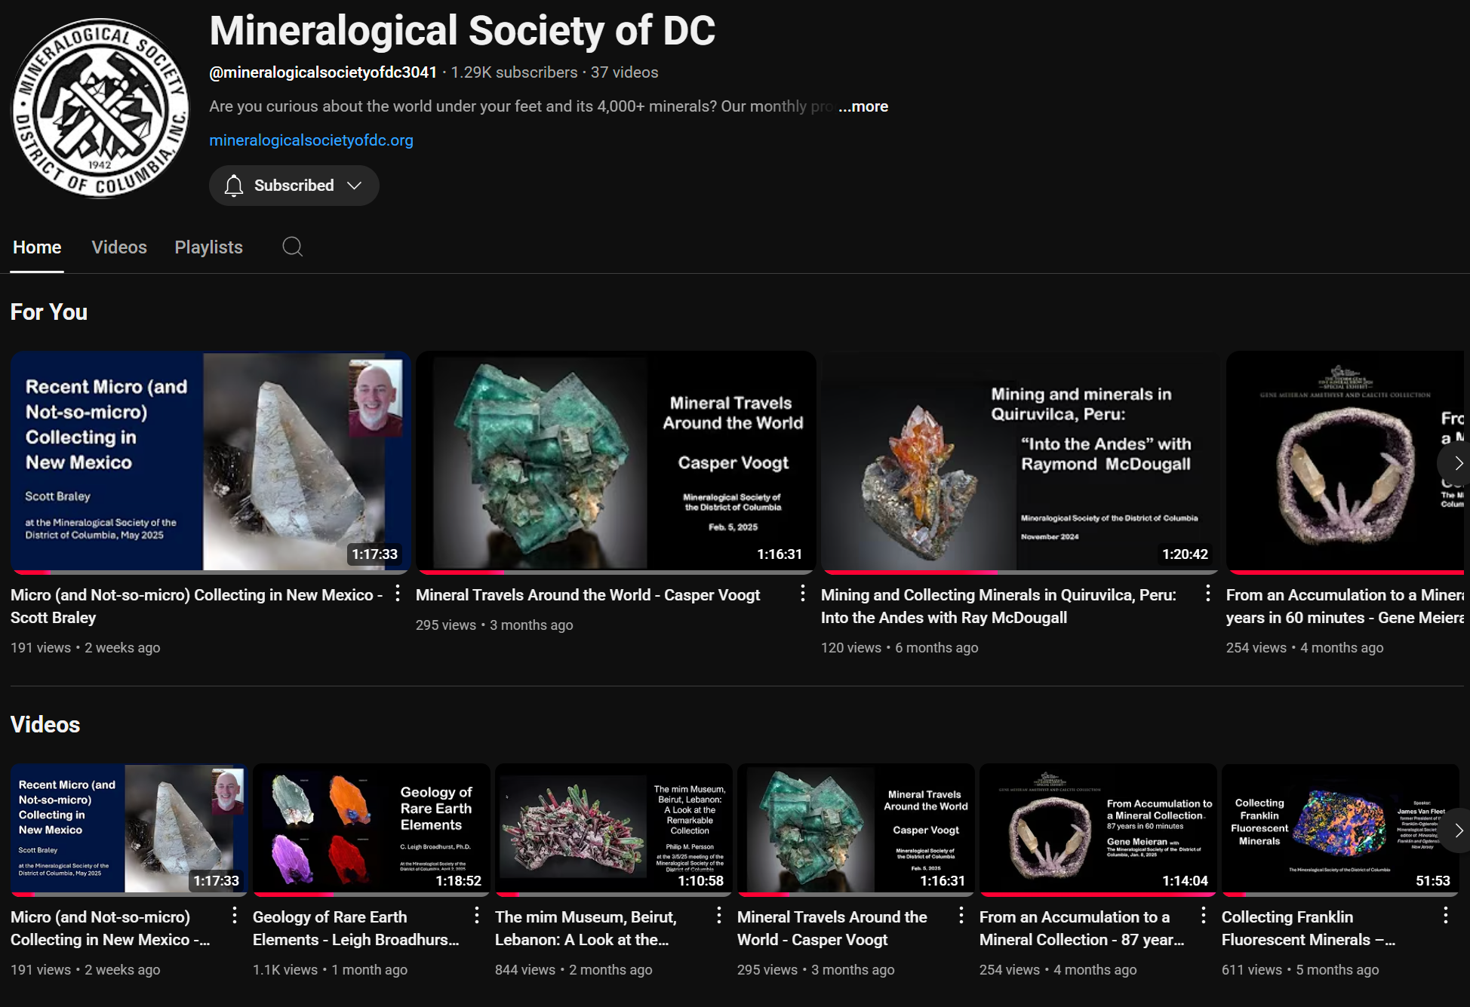Open three-dot menu for mim Museum Beirut video

(x=718, y=916)
